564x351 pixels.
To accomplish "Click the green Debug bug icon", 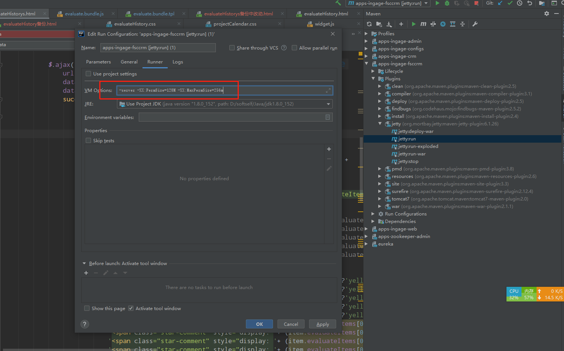I will click(x=447, y=3).
